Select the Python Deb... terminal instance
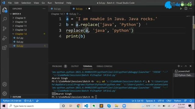Image resolution: width=195 pixels, height=109 pixels. click(x=184, y=75)
